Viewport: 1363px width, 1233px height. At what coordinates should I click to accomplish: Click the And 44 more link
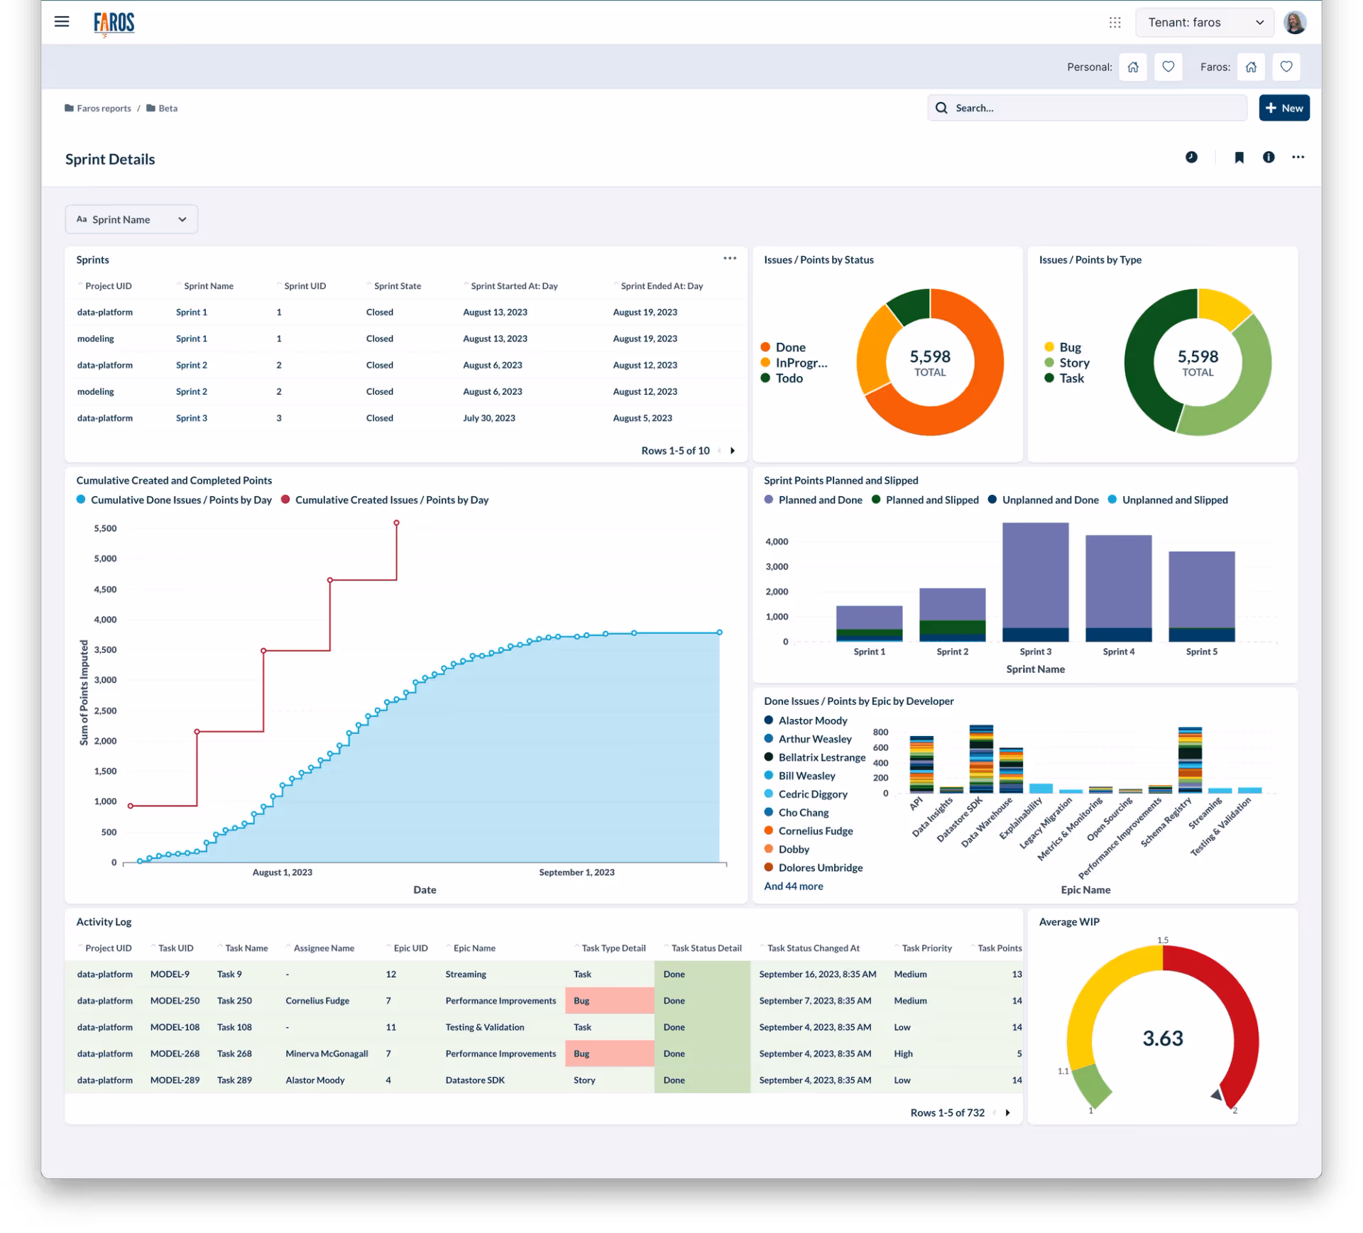[793, 886]
